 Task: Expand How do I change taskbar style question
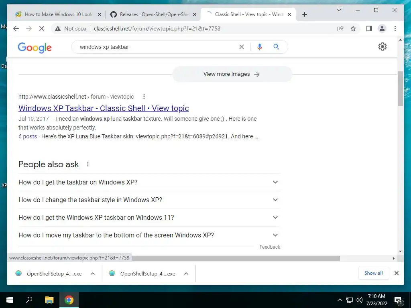pyautogui.click(x=149, y=200)
